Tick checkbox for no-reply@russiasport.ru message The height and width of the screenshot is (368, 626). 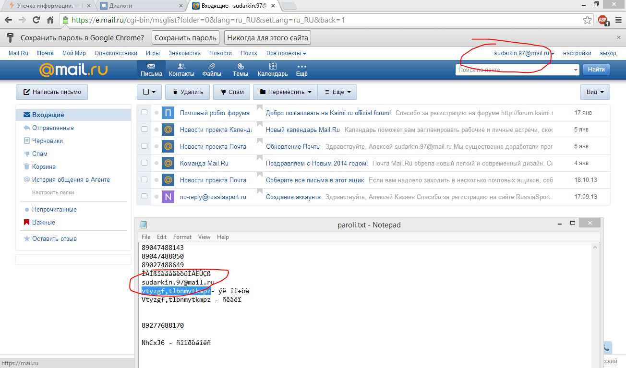point(144,196)
